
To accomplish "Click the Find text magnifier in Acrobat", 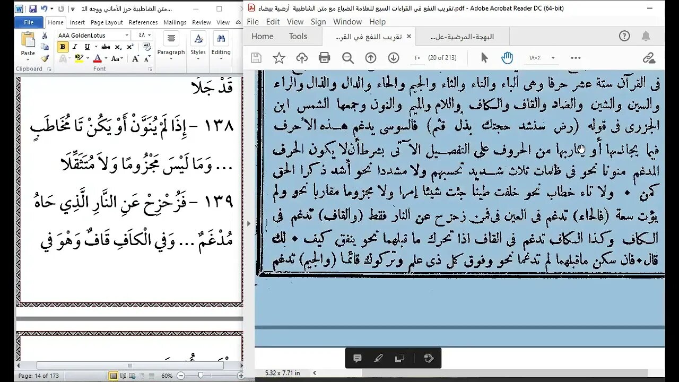I will tap(348, 58).
